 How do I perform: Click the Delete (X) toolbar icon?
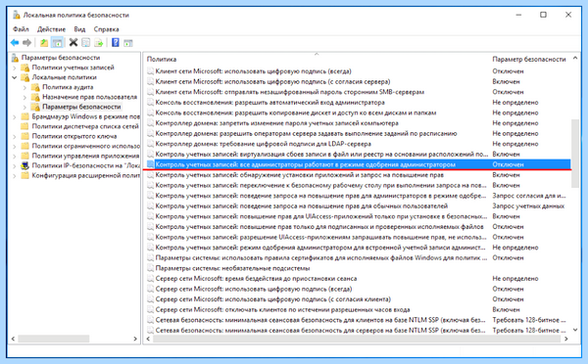click(73, 43)
